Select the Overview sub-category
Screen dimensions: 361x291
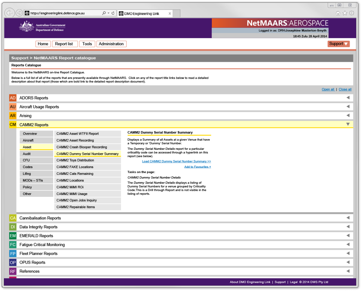36,134
